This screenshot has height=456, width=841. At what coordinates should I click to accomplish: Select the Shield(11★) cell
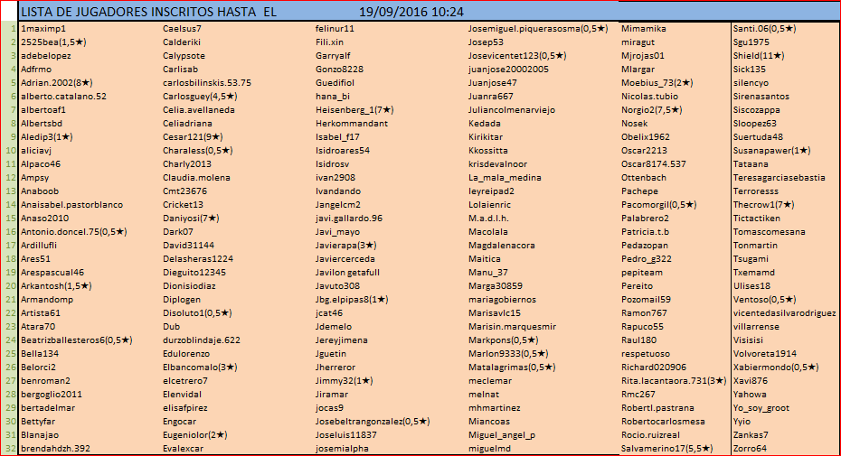coord(759,55)
